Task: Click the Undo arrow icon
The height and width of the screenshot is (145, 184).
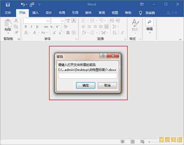Action: click(x=23, y=4)
